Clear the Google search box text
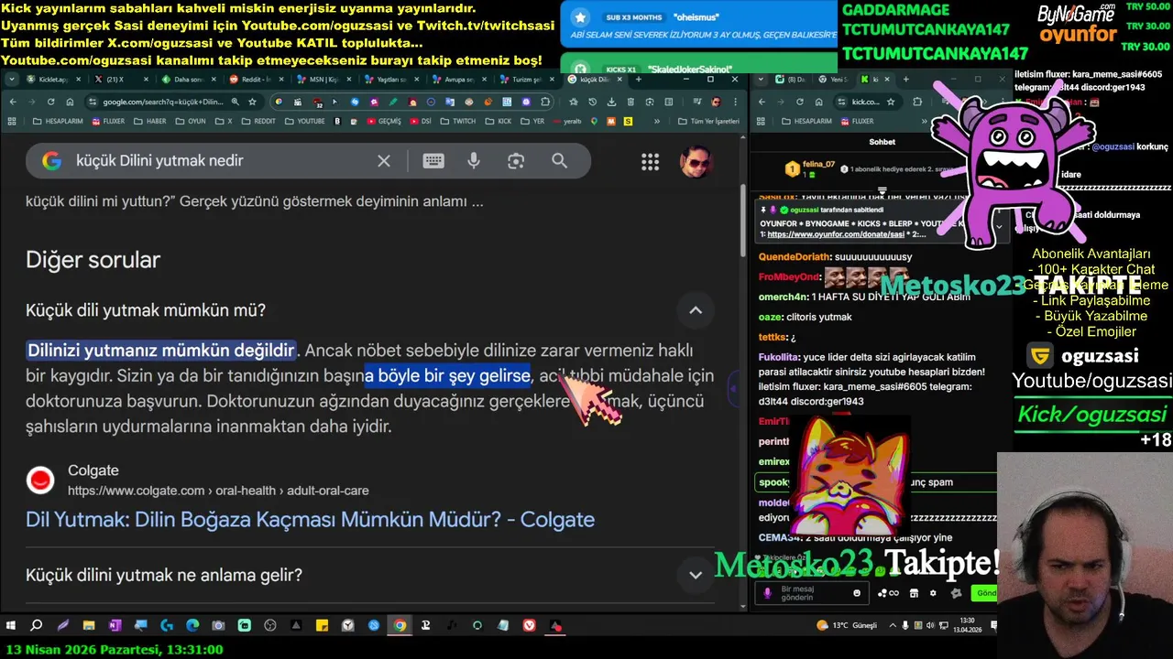Image resolution: width=1173 pixels, height=659 pixels. pos(384,161)
